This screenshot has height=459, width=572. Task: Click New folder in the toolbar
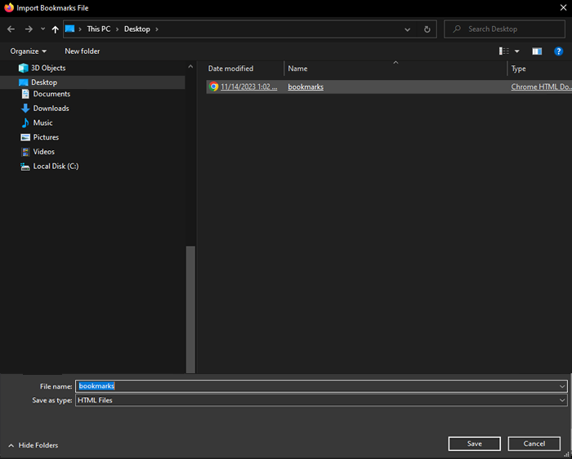click(83, 51)
